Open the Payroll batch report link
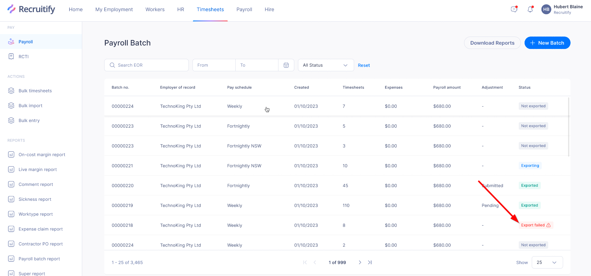 tap(39, 259)
